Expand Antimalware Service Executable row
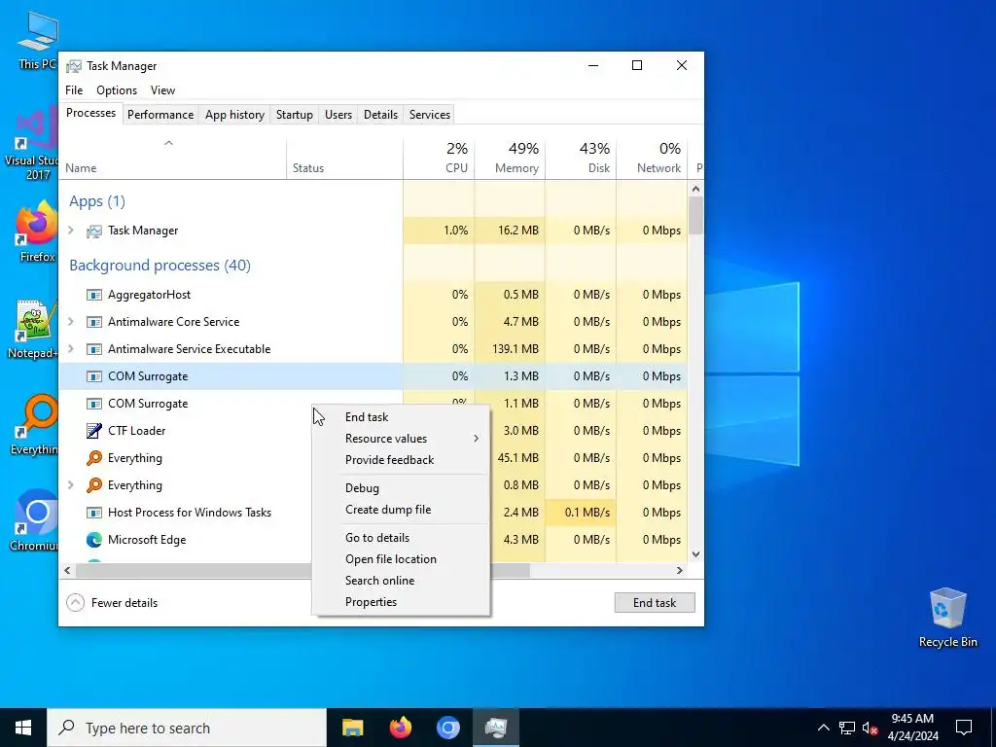This screenshot has height=747, width=996. [70, 349]
